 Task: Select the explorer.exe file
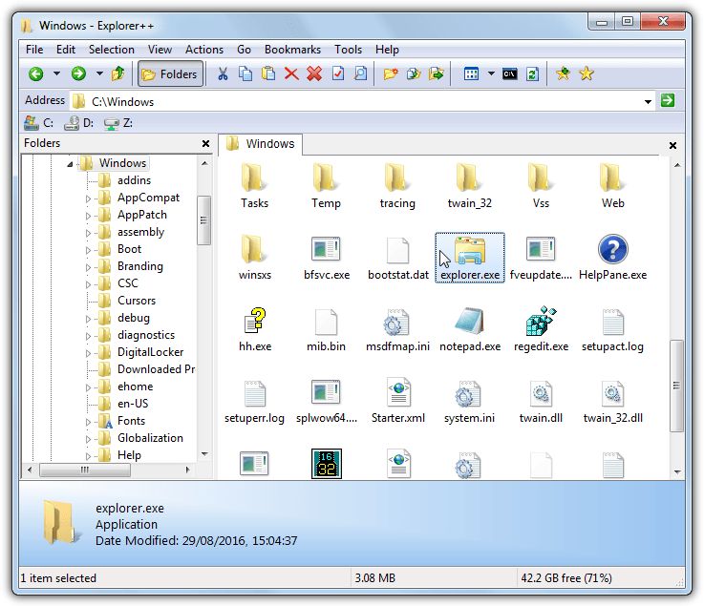coord(470,258)
